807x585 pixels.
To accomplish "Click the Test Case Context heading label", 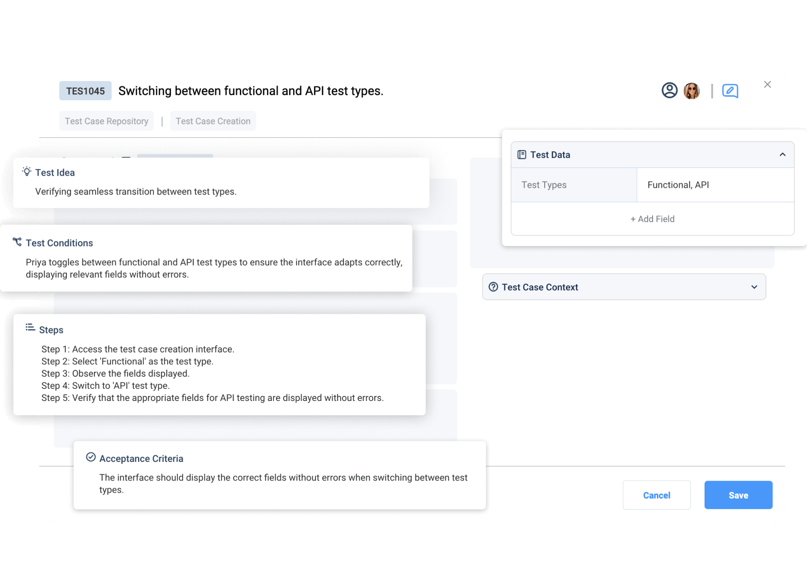I will click(540, 287).
